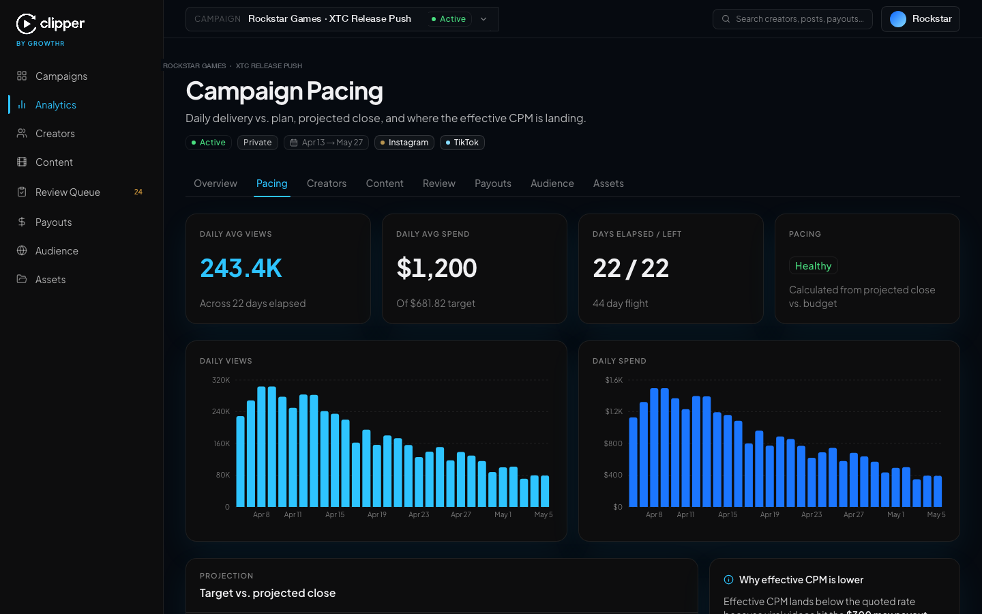Switch to the Payouts tab
Viewport: 982px width, 614px height.
493,184
